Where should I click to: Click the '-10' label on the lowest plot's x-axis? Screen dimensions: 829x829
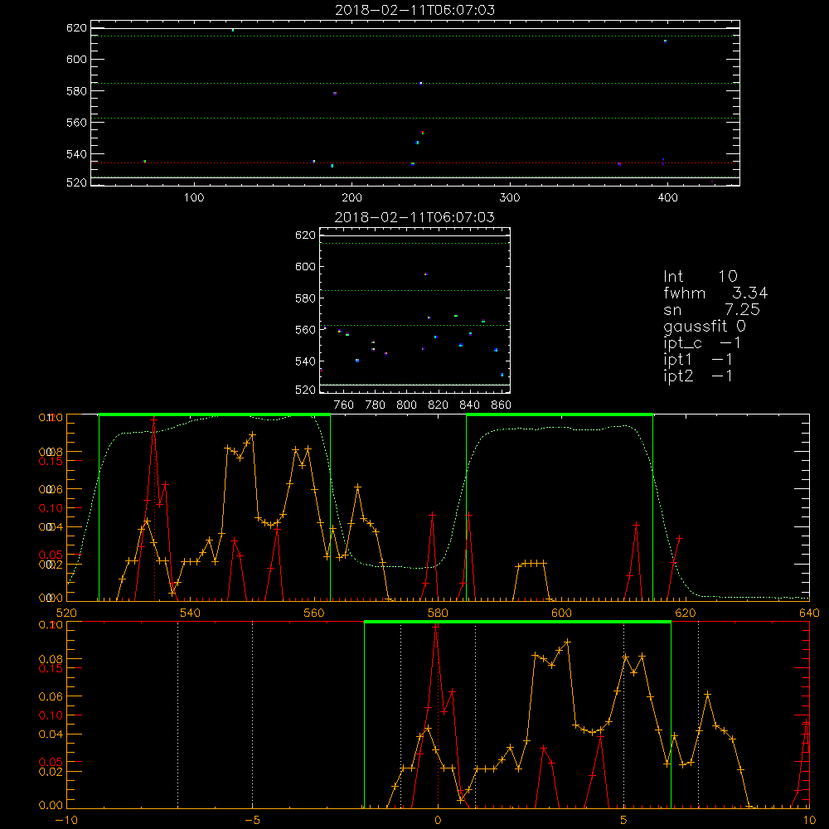point(66,820)
